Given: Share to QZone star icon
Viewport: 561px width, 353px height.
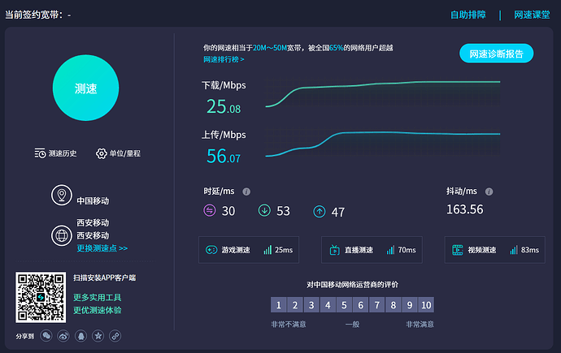Looking at the screenshot, I should click(98, 336).
